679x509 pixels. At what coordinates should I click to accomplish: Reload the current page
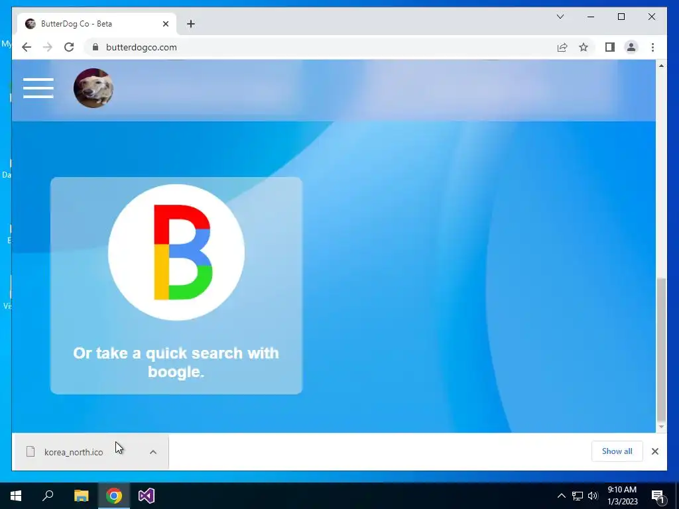(69, 47)
